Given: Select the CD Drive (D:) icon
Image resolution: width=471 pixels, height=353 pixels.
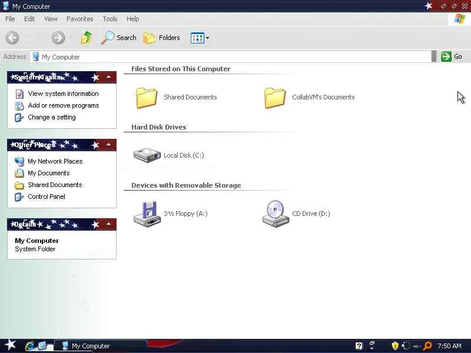Looking at the screenshot, I should coord(276,214).
